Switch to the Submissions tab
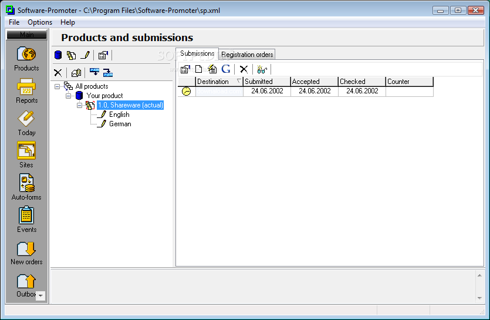The width and height of the screenshot is (490, 320). click(x=197, y=53)
